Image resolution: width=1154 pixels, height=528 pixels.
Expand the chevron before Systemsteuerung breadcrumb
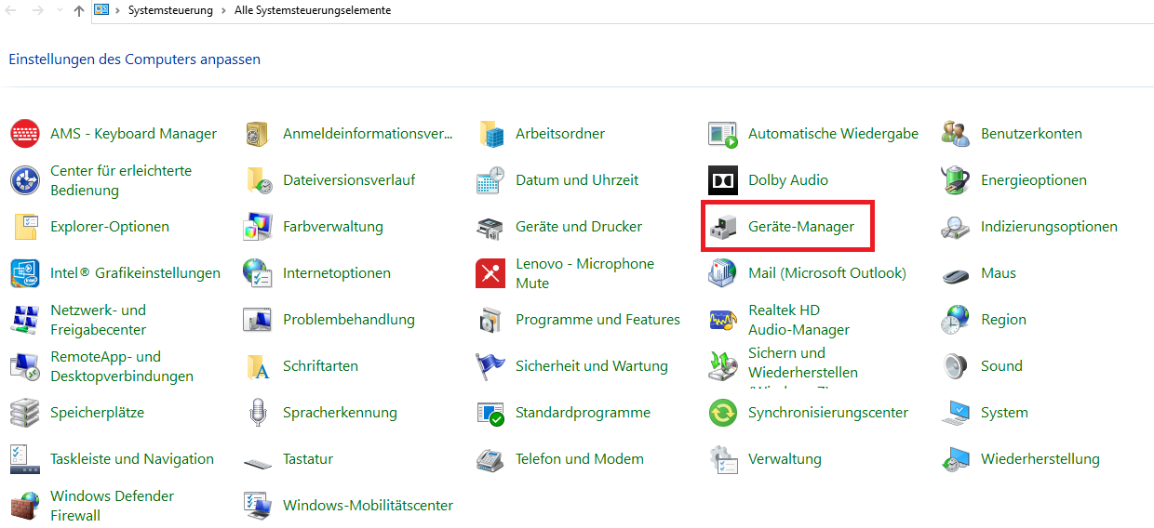pos(118,10)
